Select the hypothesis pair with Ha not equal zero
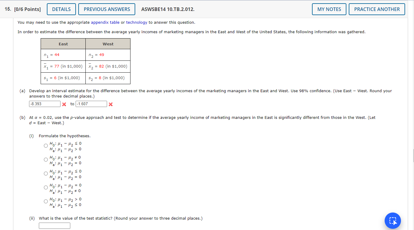The width and height of the screenshot is (414, 230). pos(46,187)
